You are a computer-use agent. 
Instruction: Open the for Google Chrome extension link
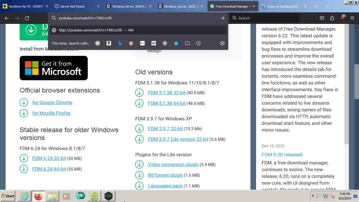[52, 102]
